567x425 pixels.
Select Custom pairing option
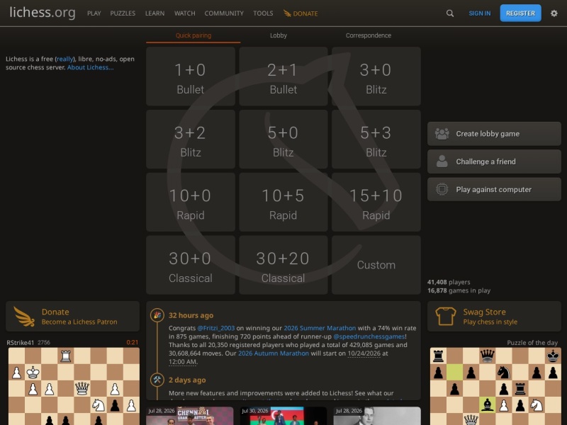click(376, 265)
